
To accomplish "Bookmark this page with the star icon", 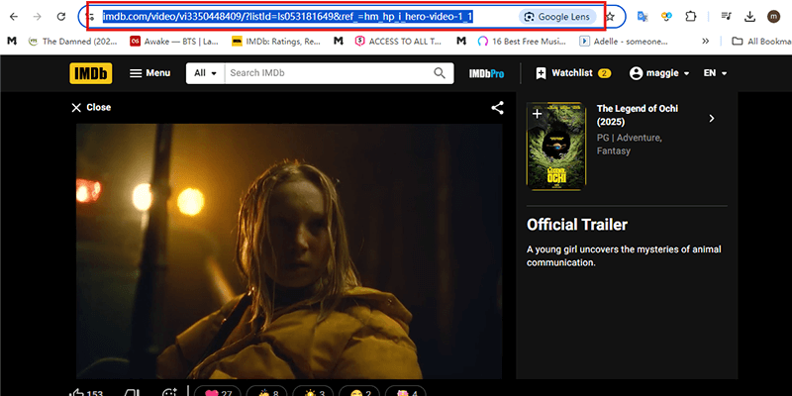I will click(610, 17).
